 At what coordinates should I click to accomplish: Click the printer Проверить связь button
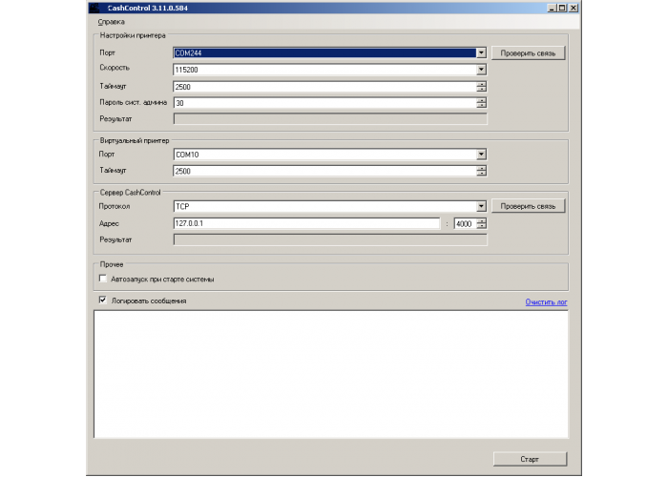(x=529, y=53)
